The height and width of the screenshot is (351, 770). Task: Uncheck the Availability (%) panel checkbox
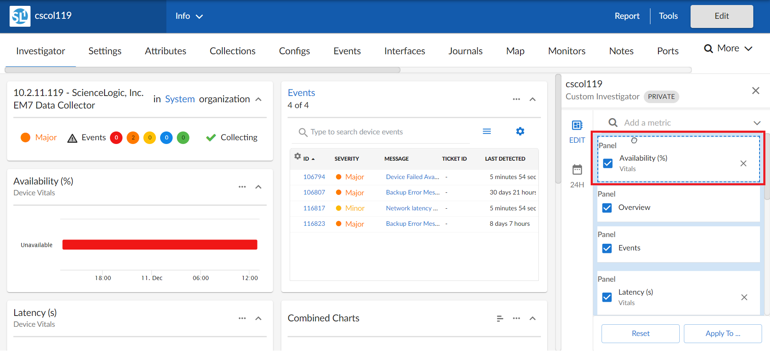[x=608, y=163]
